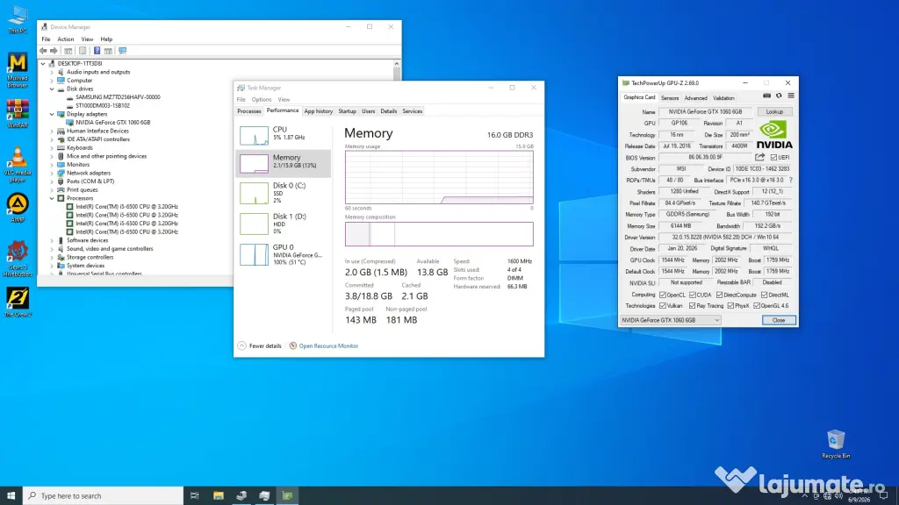Open File Explorer from the taskbar
Viewport: 899px width, 505px height.
219,496
